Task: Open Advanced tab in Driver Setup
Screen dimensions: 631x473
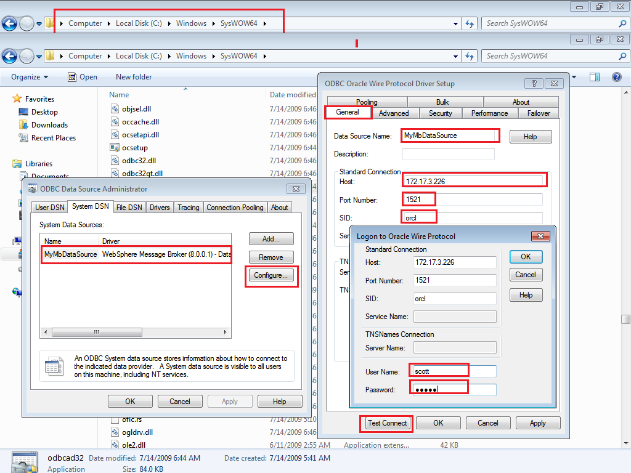Action: tap(394, 113)
